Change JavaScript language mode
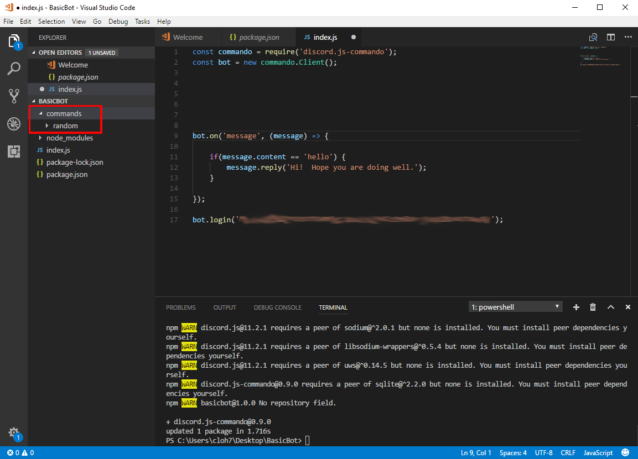 click(598, 452)
